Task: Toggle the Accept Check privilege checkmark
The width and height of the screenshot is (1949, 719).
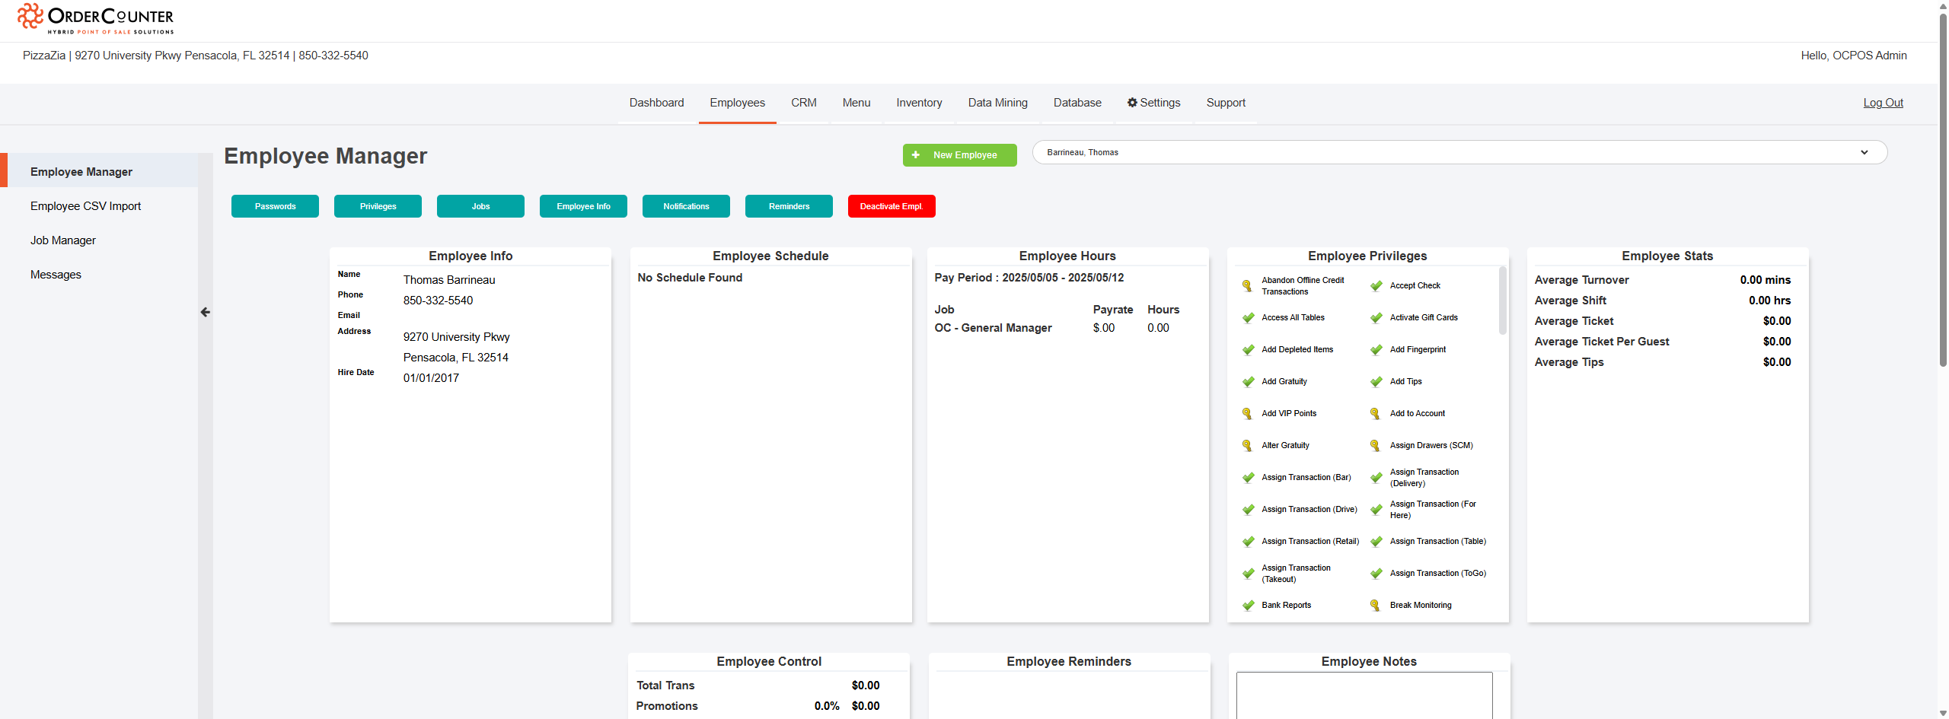Action: pos(1376,286)
